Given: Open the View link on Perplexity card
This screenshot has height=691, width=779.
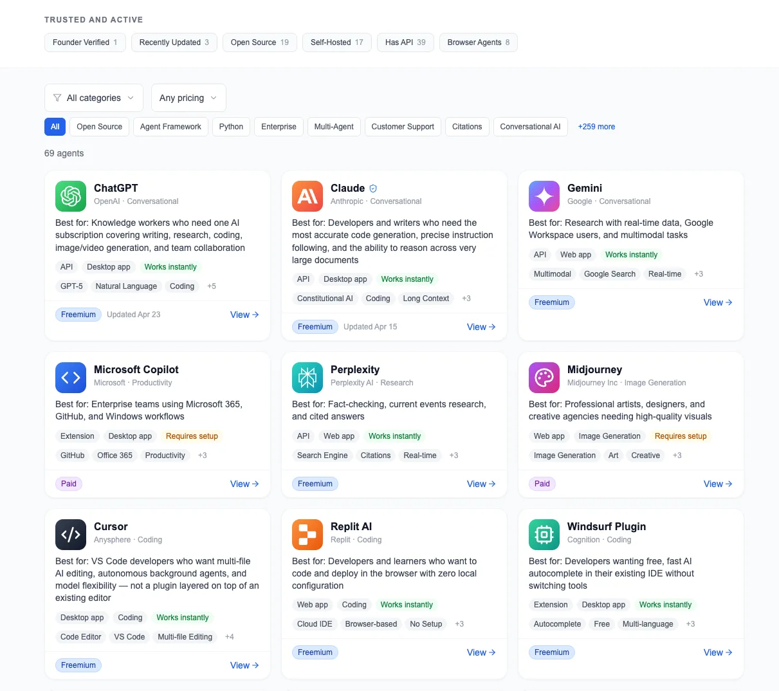Looking at the screenshot, I should [x=481, y=484].
